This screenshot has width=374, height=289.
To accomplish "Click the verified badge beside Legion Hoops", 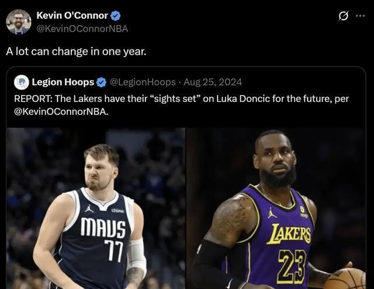I will point(102,82).
